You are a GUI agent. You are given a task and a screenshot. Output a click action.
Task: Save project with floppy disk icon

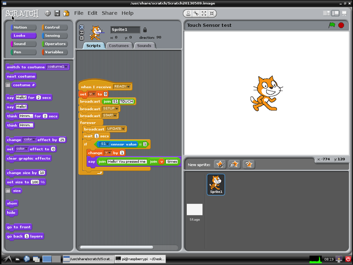pyautogui.click(x=57, y=13)
